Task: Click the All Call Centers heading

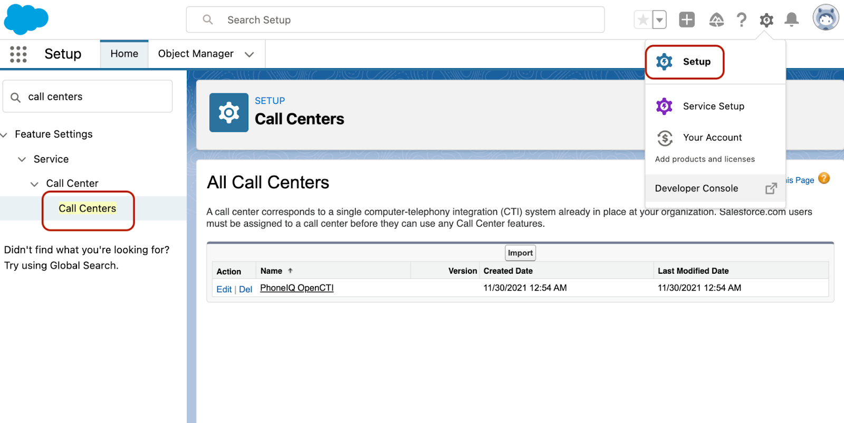Action: [x=268, y=182]
